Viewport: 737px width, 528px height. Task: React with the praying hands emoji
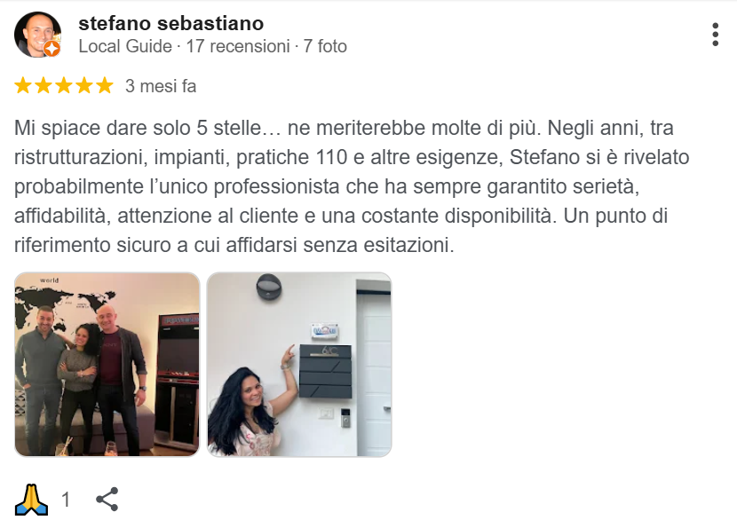pos(31,500)
